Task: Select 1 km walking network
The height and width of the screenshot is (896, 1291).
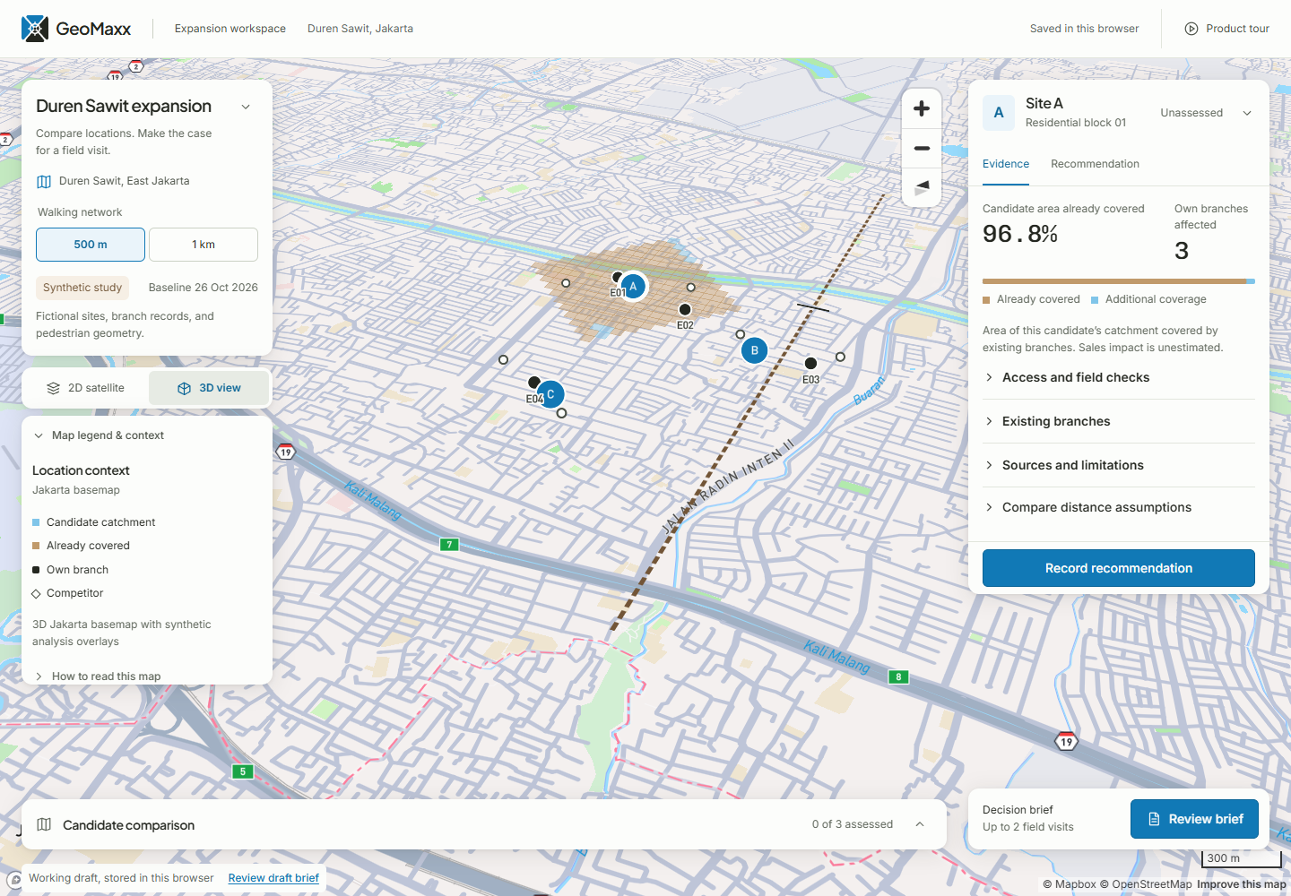Action: [x=204, y=245]
